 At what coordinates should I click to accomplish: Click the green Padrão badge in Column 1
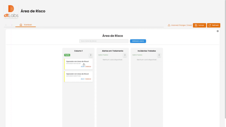(67, 55)
